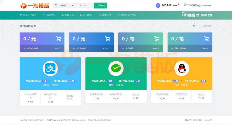The width and height of the screenshot is (232, 125).
Task: Focus the Search input field
Action: tap(85, 5)
